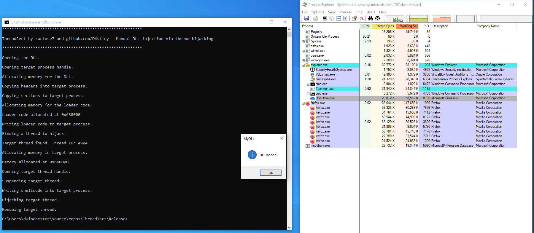534x233 pixels.
Task: Expand the System process tree node
Action: [x=303, y=42]
